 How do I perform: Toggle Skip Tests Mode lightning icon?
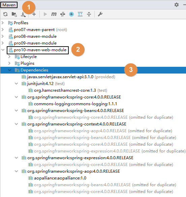pyautogui.click(x=71, y=14)
